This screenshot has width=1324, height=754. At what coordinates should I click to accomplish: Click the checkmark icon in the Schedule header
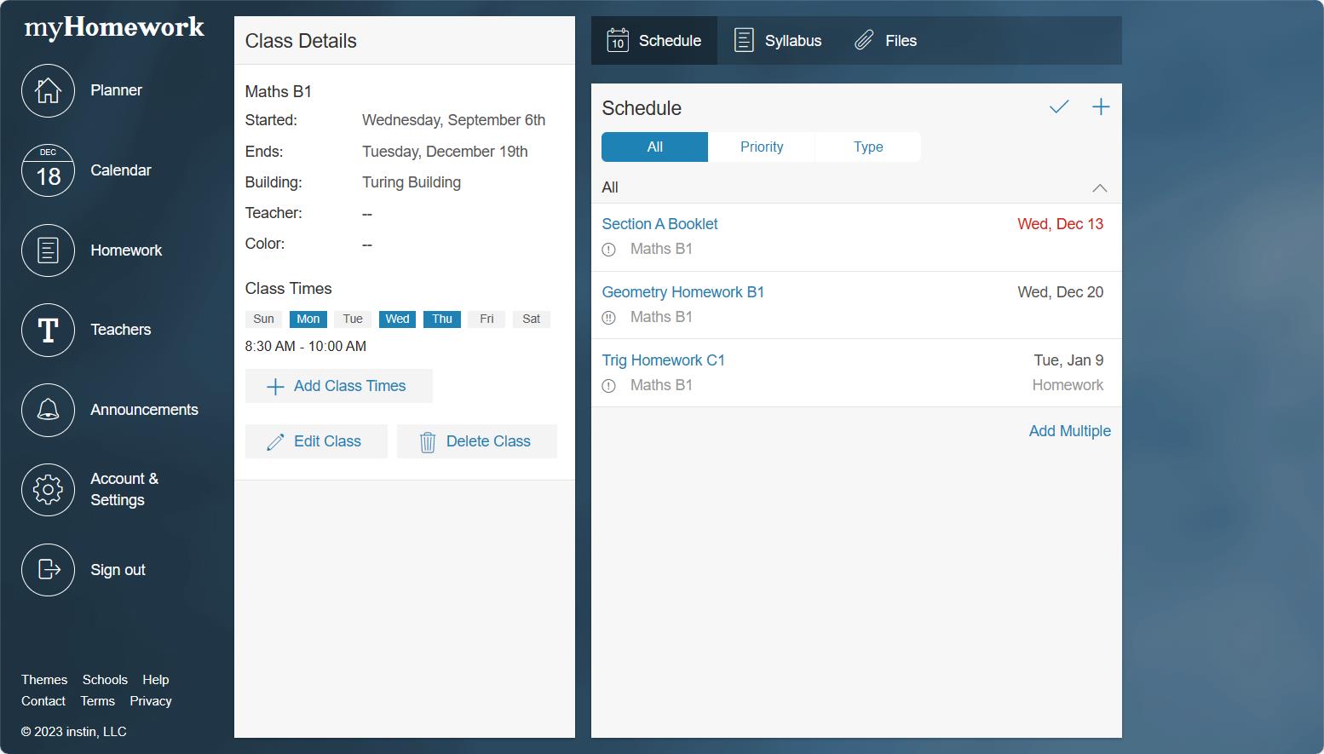click(1059, 107)
